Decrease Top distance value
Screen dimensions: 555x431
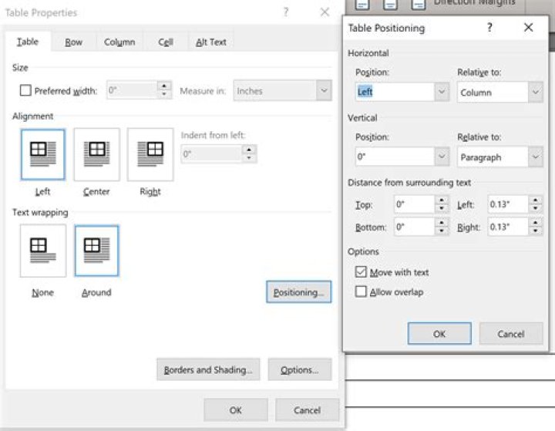(x=442, y=208)
